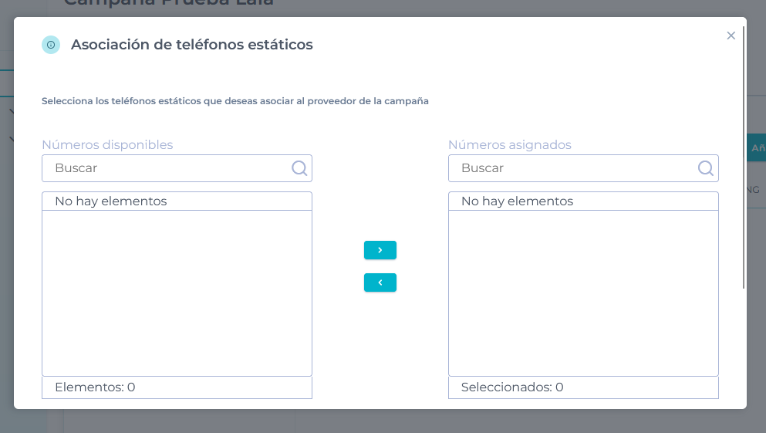Close the Asociación de teléfonos estáticos dialog
Screen dimensions: 766x433
[731, 36]
